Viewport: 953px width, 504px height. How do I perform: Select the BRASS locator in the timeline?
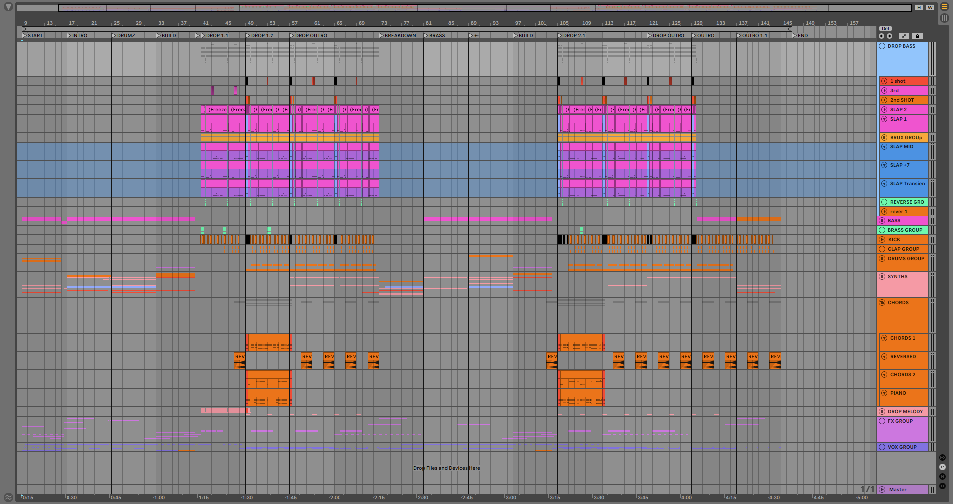[435, 36]
